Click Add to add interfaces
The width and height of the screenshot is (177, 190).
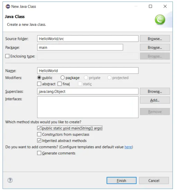click(x=155, y=100)
